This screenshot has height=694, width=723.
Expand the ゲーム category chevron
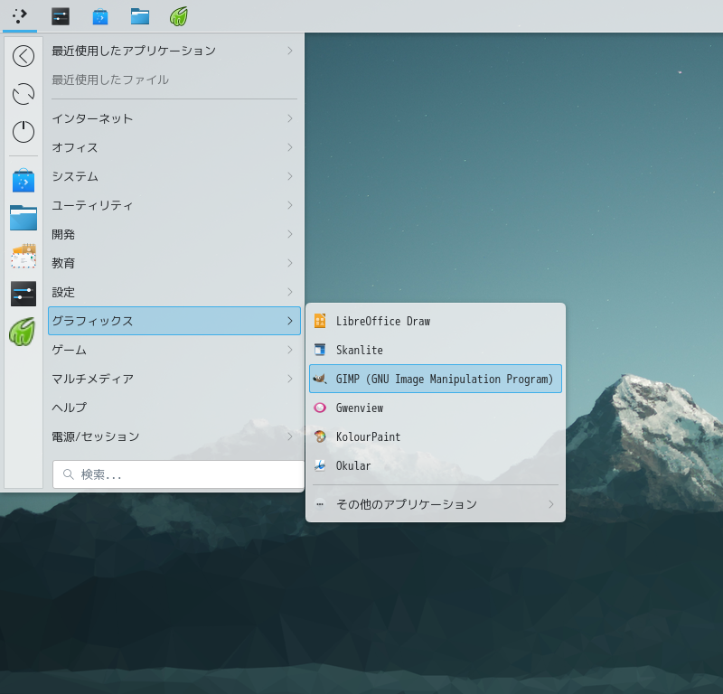click(290, 350)
